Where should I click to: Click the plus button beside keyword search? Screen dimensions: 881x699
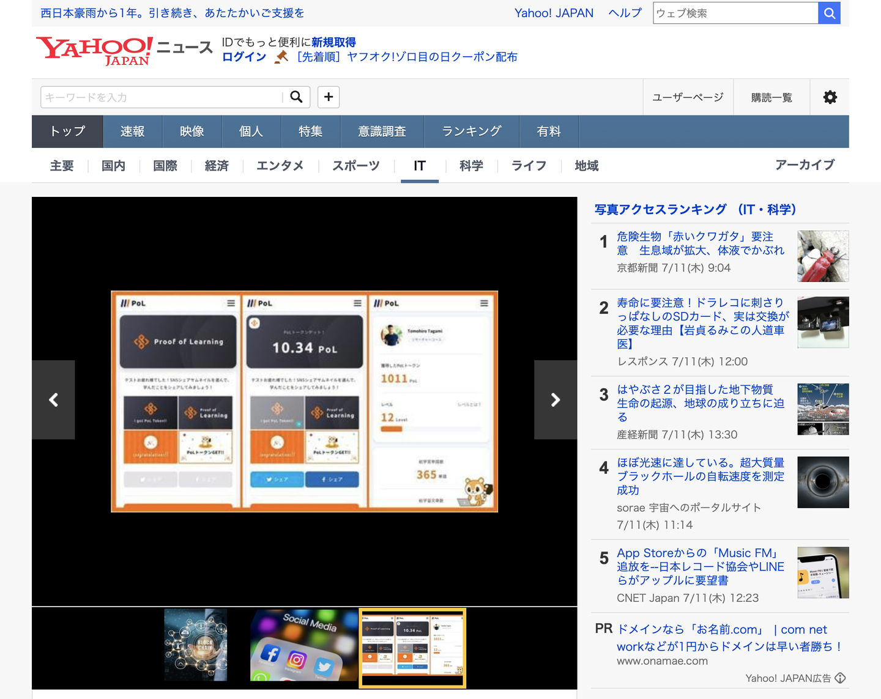(329, 97)
